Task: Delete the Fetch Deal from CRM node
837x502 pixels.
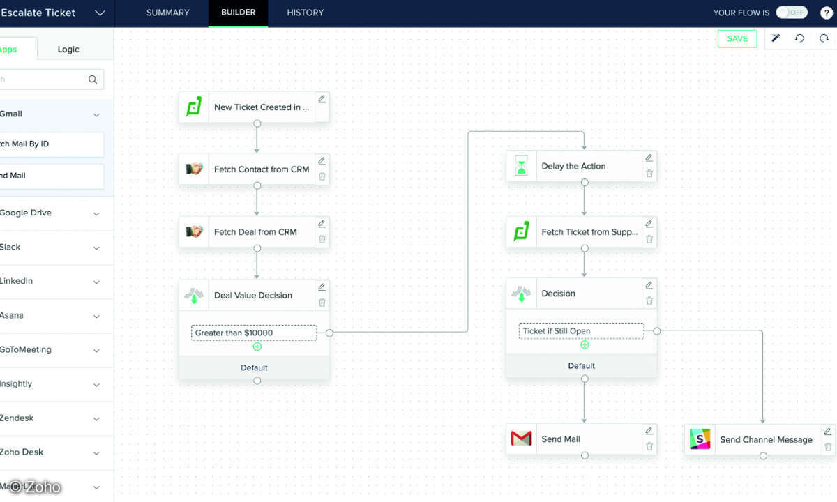Action: 322,239
